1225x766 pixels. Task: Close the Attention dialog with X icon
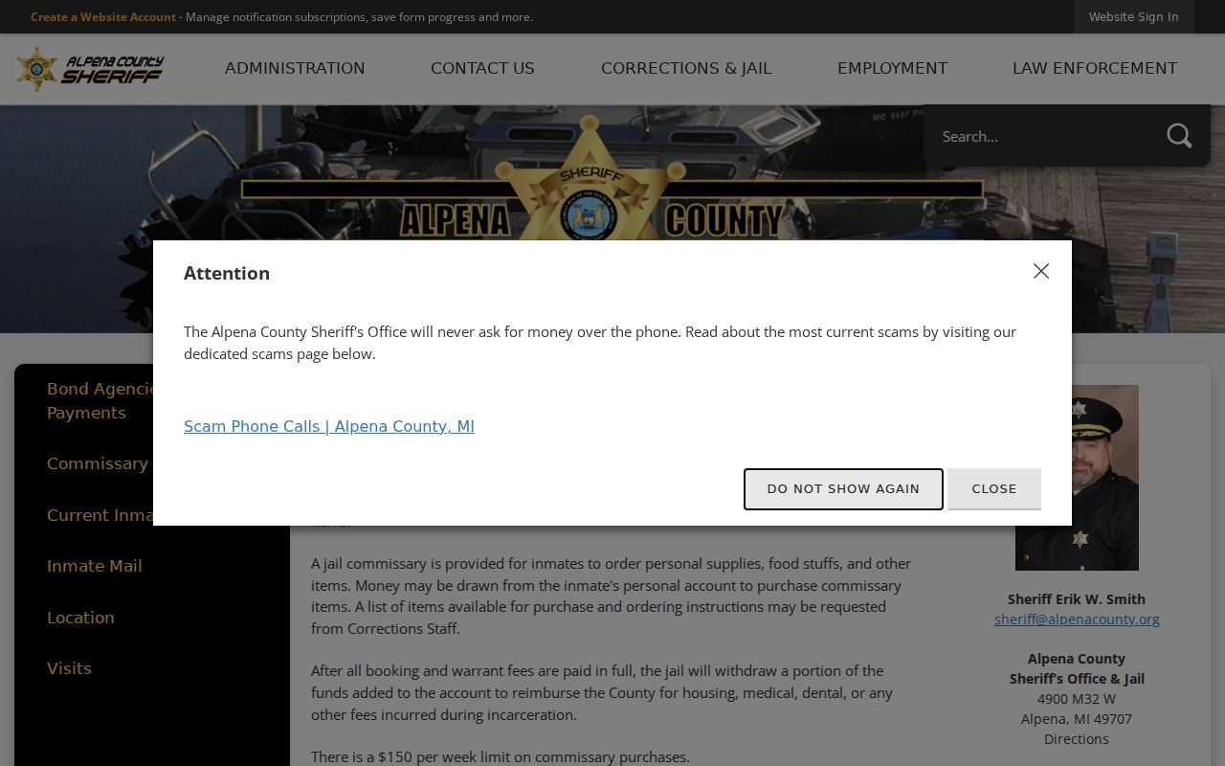(x=1041, y=271)
